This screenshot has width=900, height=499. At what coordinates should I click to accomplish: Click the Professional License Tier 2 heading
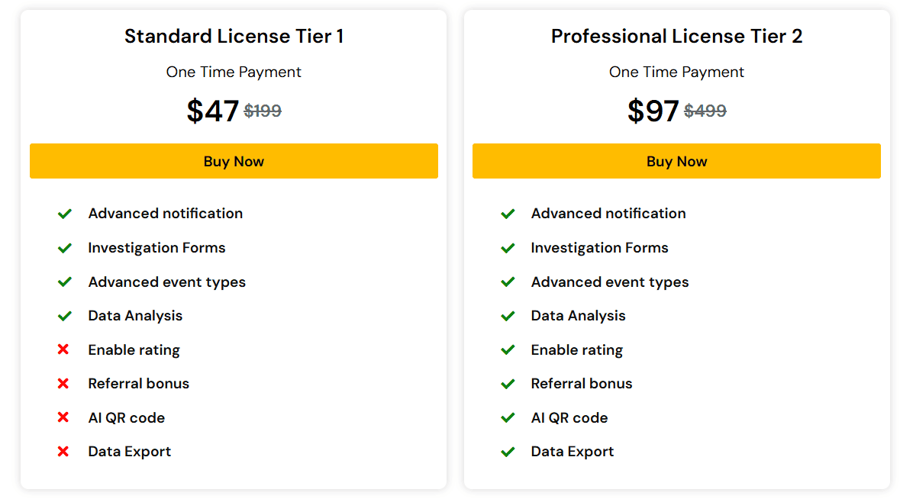(x=676, y=36)
